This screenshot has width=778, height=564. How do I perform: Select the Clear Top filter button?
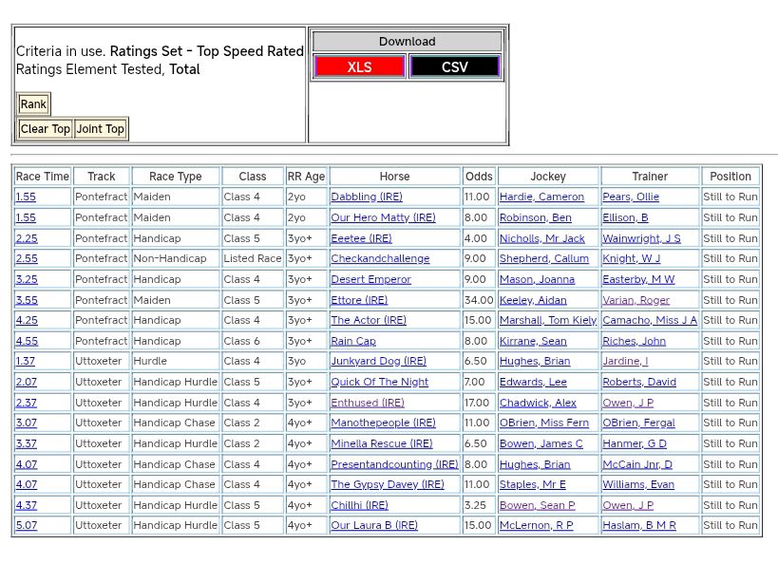pos(45,129)
